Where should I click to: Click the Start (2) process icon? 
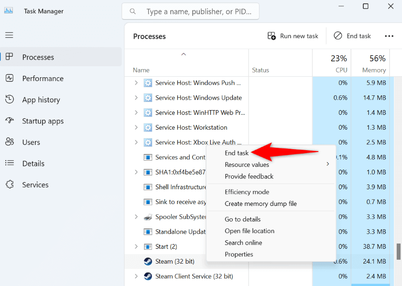coord(148,246)
